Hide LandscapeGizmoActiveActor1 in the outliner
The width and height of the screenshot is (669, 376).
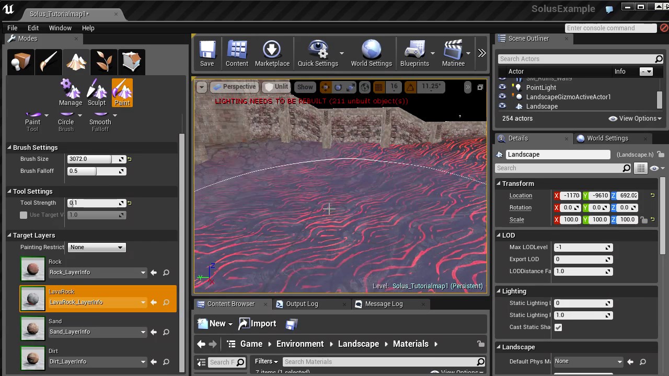point(502,97)
